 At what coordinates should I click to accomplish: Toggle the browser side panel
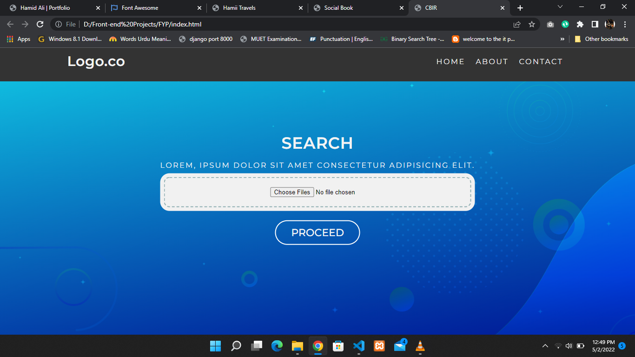click(x=595, y=24)
